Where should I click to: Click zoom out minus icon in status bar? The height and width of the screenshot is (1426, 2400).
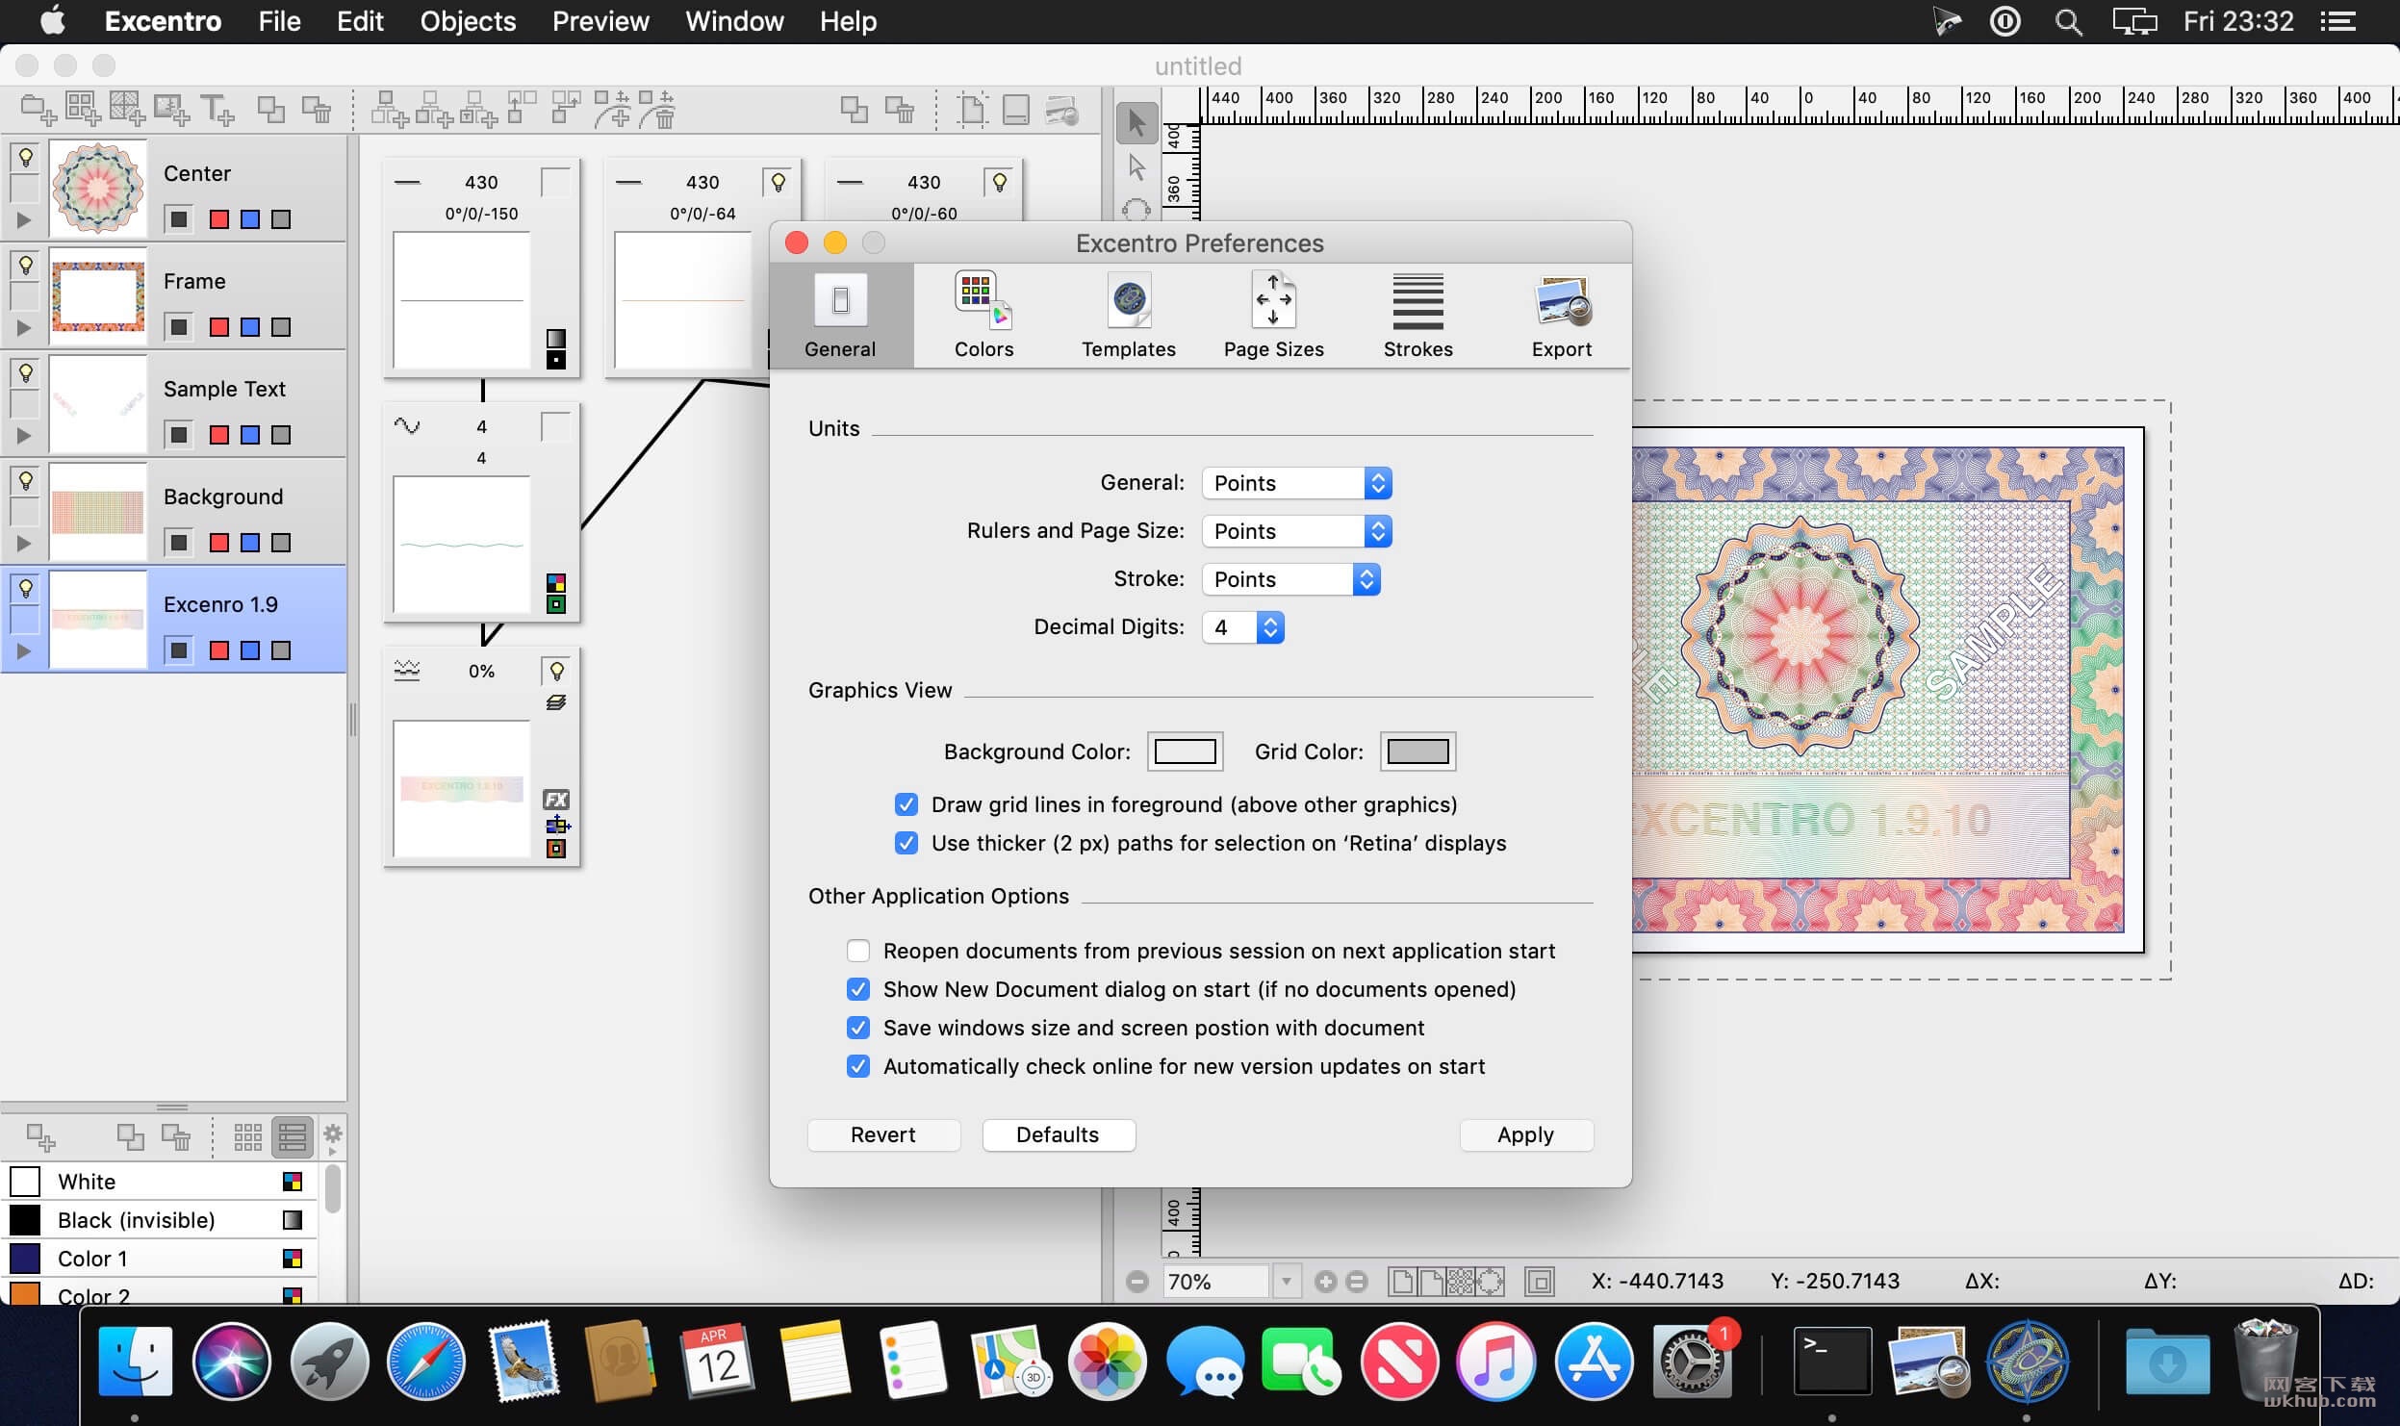pyautogui.click(x=1136, y=1282)
